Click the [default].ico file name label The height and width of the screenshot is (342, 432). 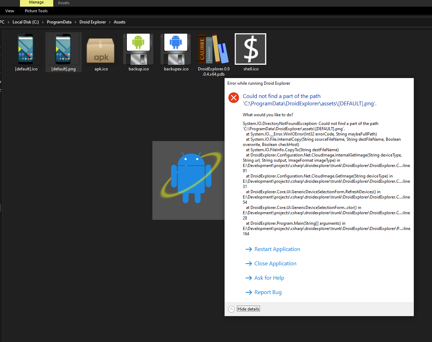coord(26,69)
